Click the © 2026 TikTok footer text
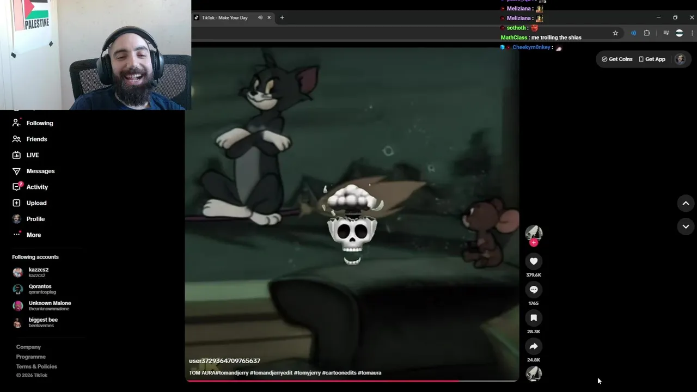The height and width of the screenshot is (392, 697). click(32, 375)
